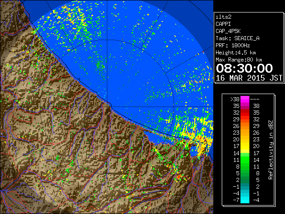The image size is (285, 214).
Task: Click the cyan -7 legend color
Action: 245,200
